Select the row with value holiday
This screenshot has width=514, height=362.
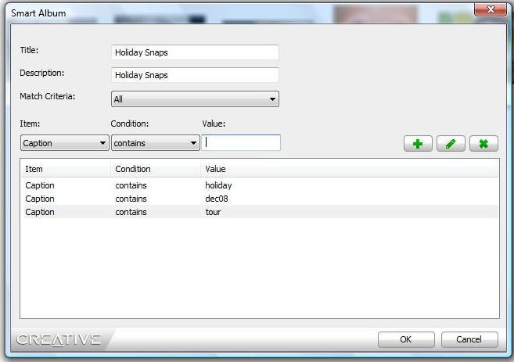click(x=260, y=185)
